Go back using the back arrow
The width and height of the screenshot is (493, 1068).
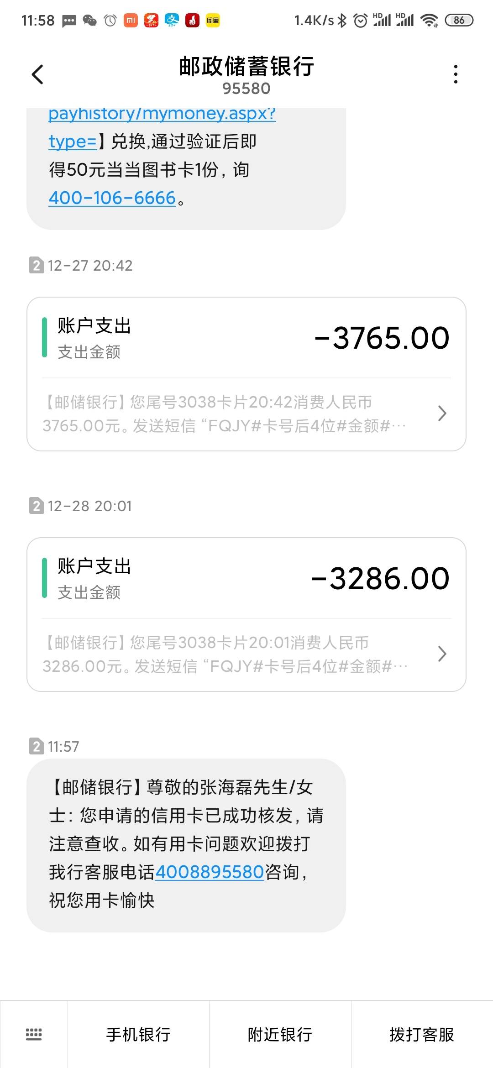click(37, 74)
